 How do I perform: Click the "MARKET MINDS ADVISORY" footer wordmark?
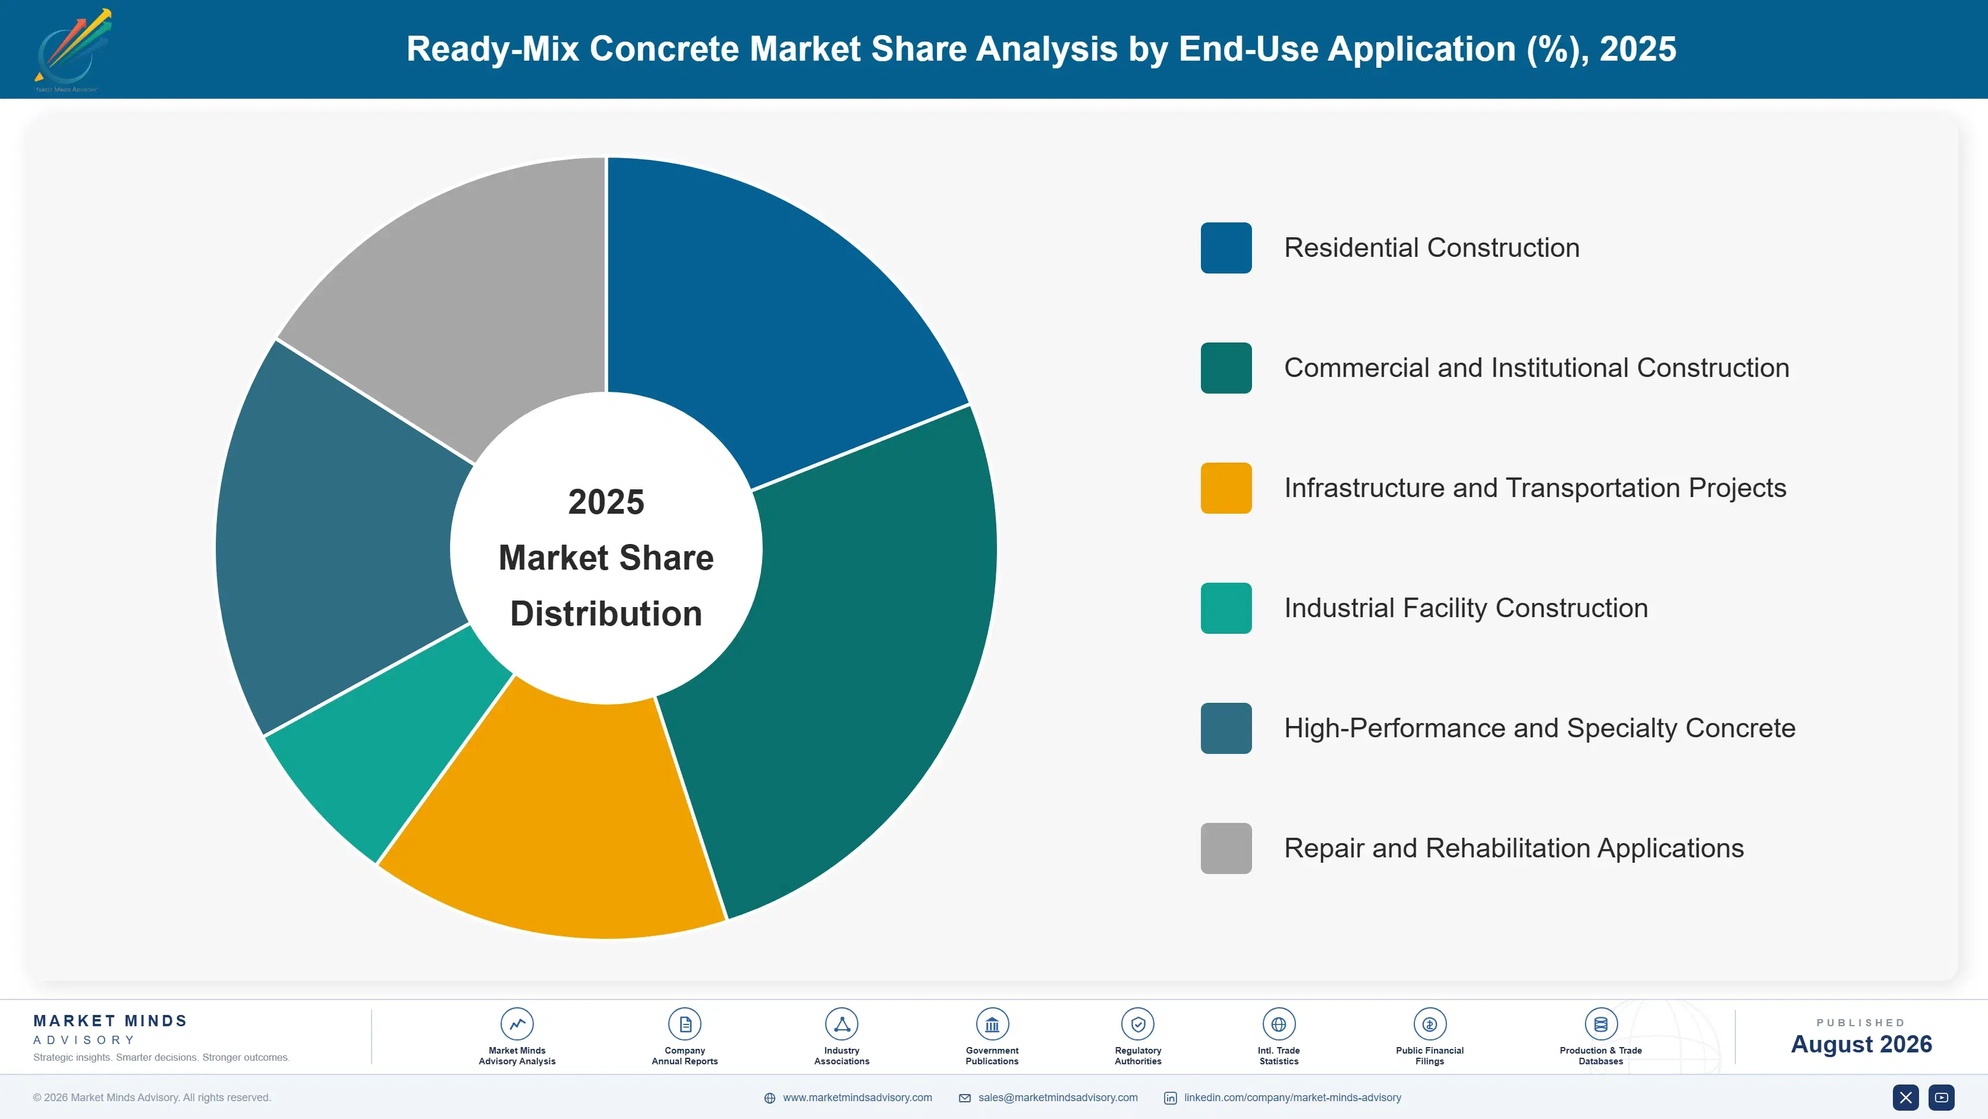111,1029
